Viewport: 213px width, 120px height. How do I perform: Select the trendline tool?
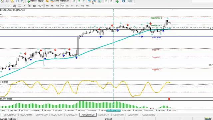[9, 6]
